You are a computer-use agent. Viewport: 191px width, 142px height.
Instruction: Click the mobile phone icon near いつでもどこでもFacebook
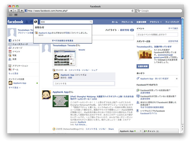pos(138,111)
